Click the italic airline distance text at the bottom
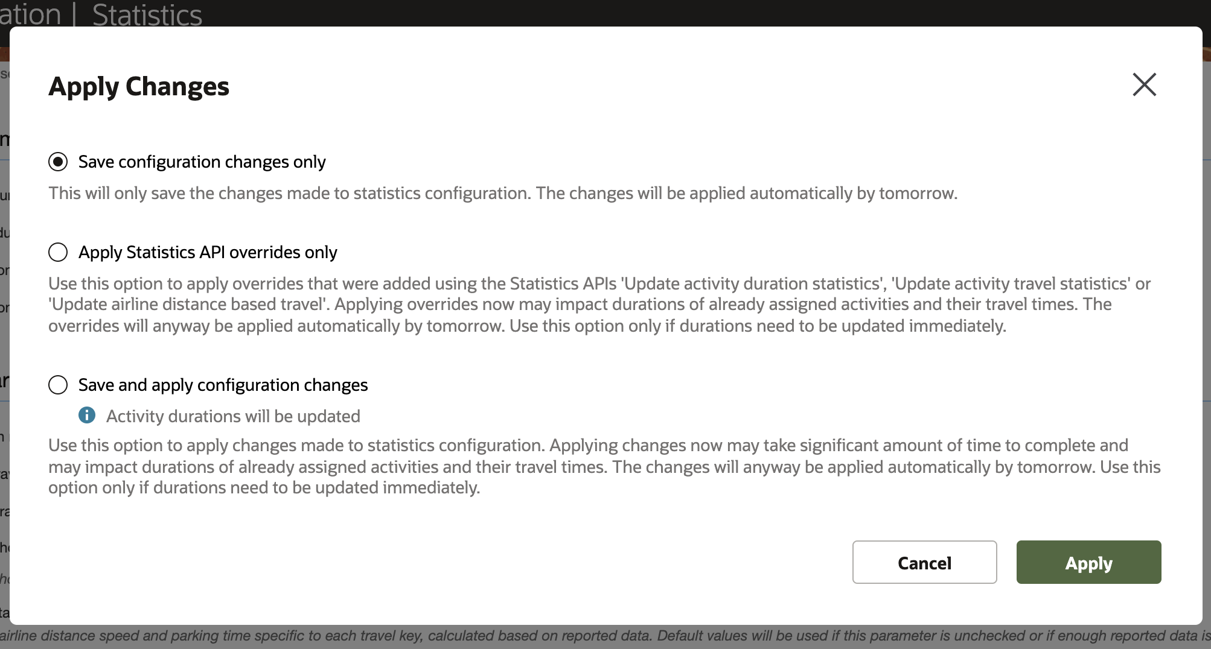 click(x=604, y=636)
